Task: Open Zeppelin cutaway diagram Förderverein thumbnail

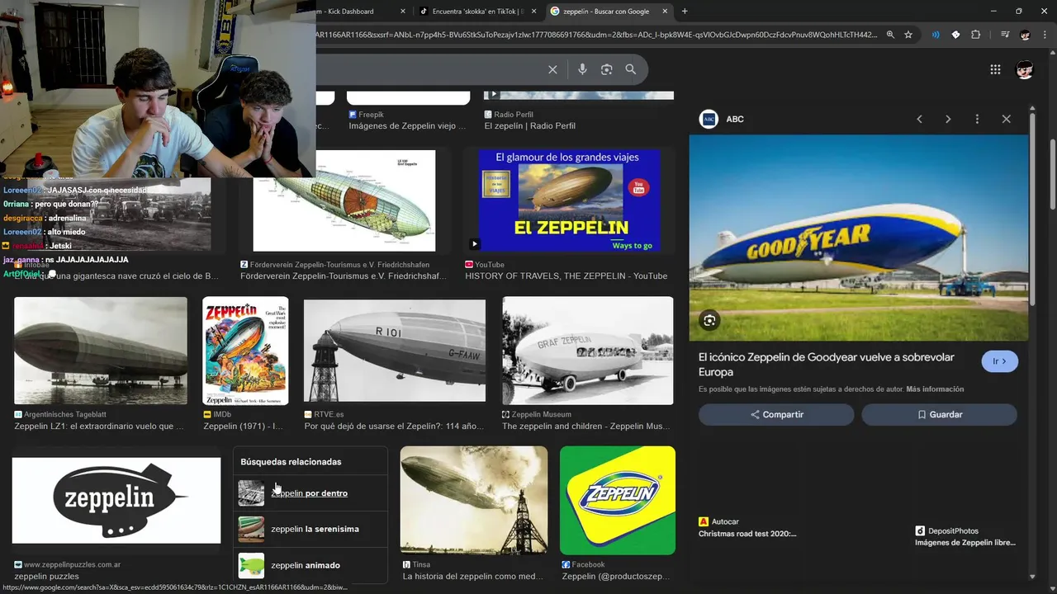Action: (x=344, y=200)
